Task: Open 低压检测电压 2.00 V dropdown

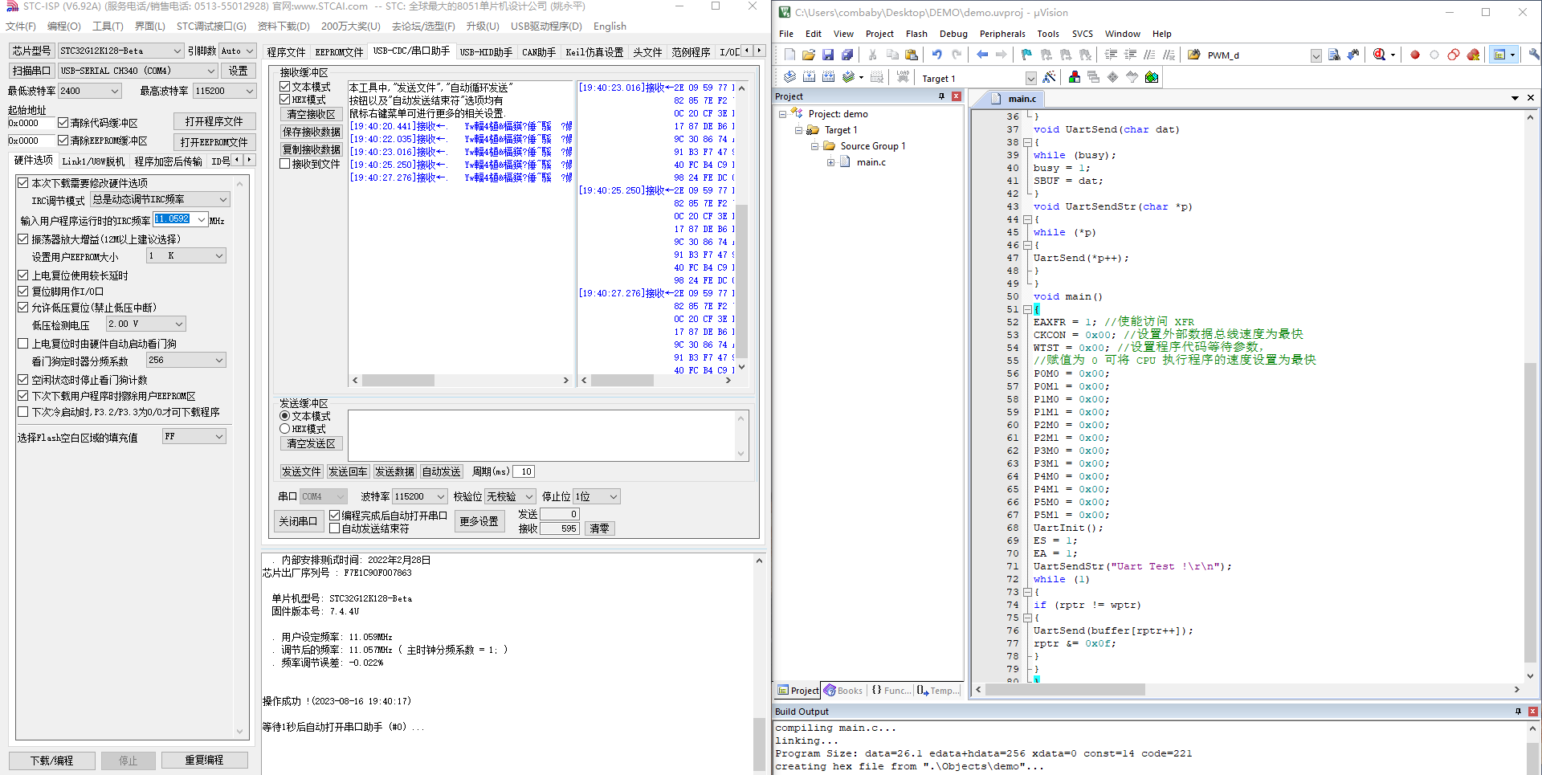Action: click(x=146, y=324)
